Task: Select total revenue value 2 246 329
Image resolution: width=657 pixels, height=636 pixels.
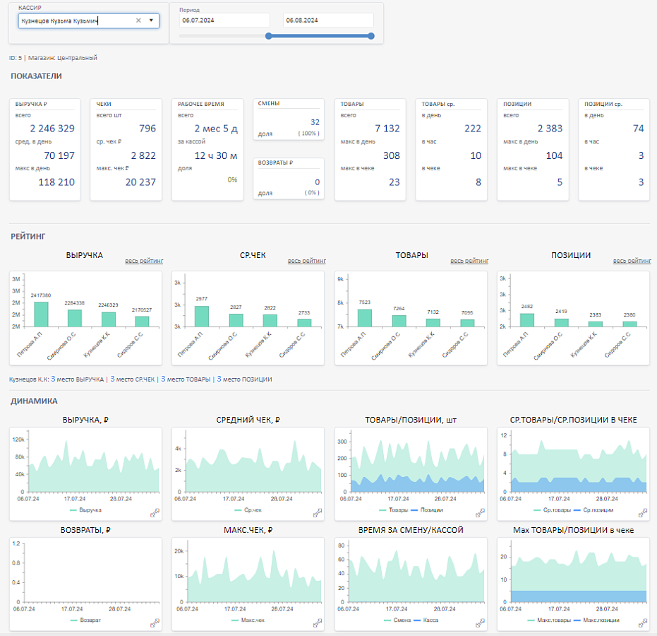Action: (52, 129)
